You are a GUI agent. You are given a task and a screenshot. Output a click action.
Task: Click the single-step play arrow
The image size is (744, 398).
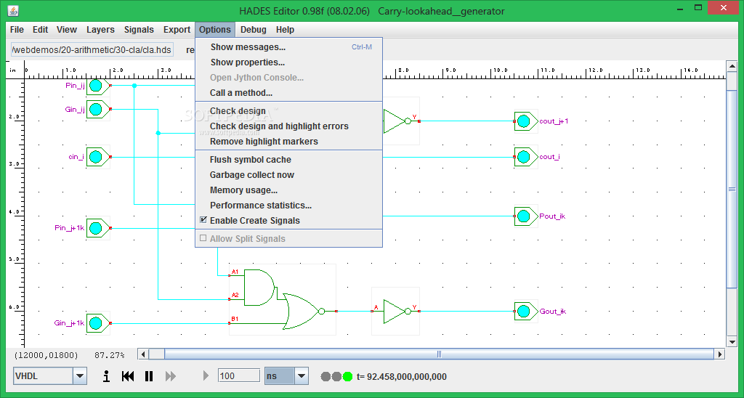point(206,376)
